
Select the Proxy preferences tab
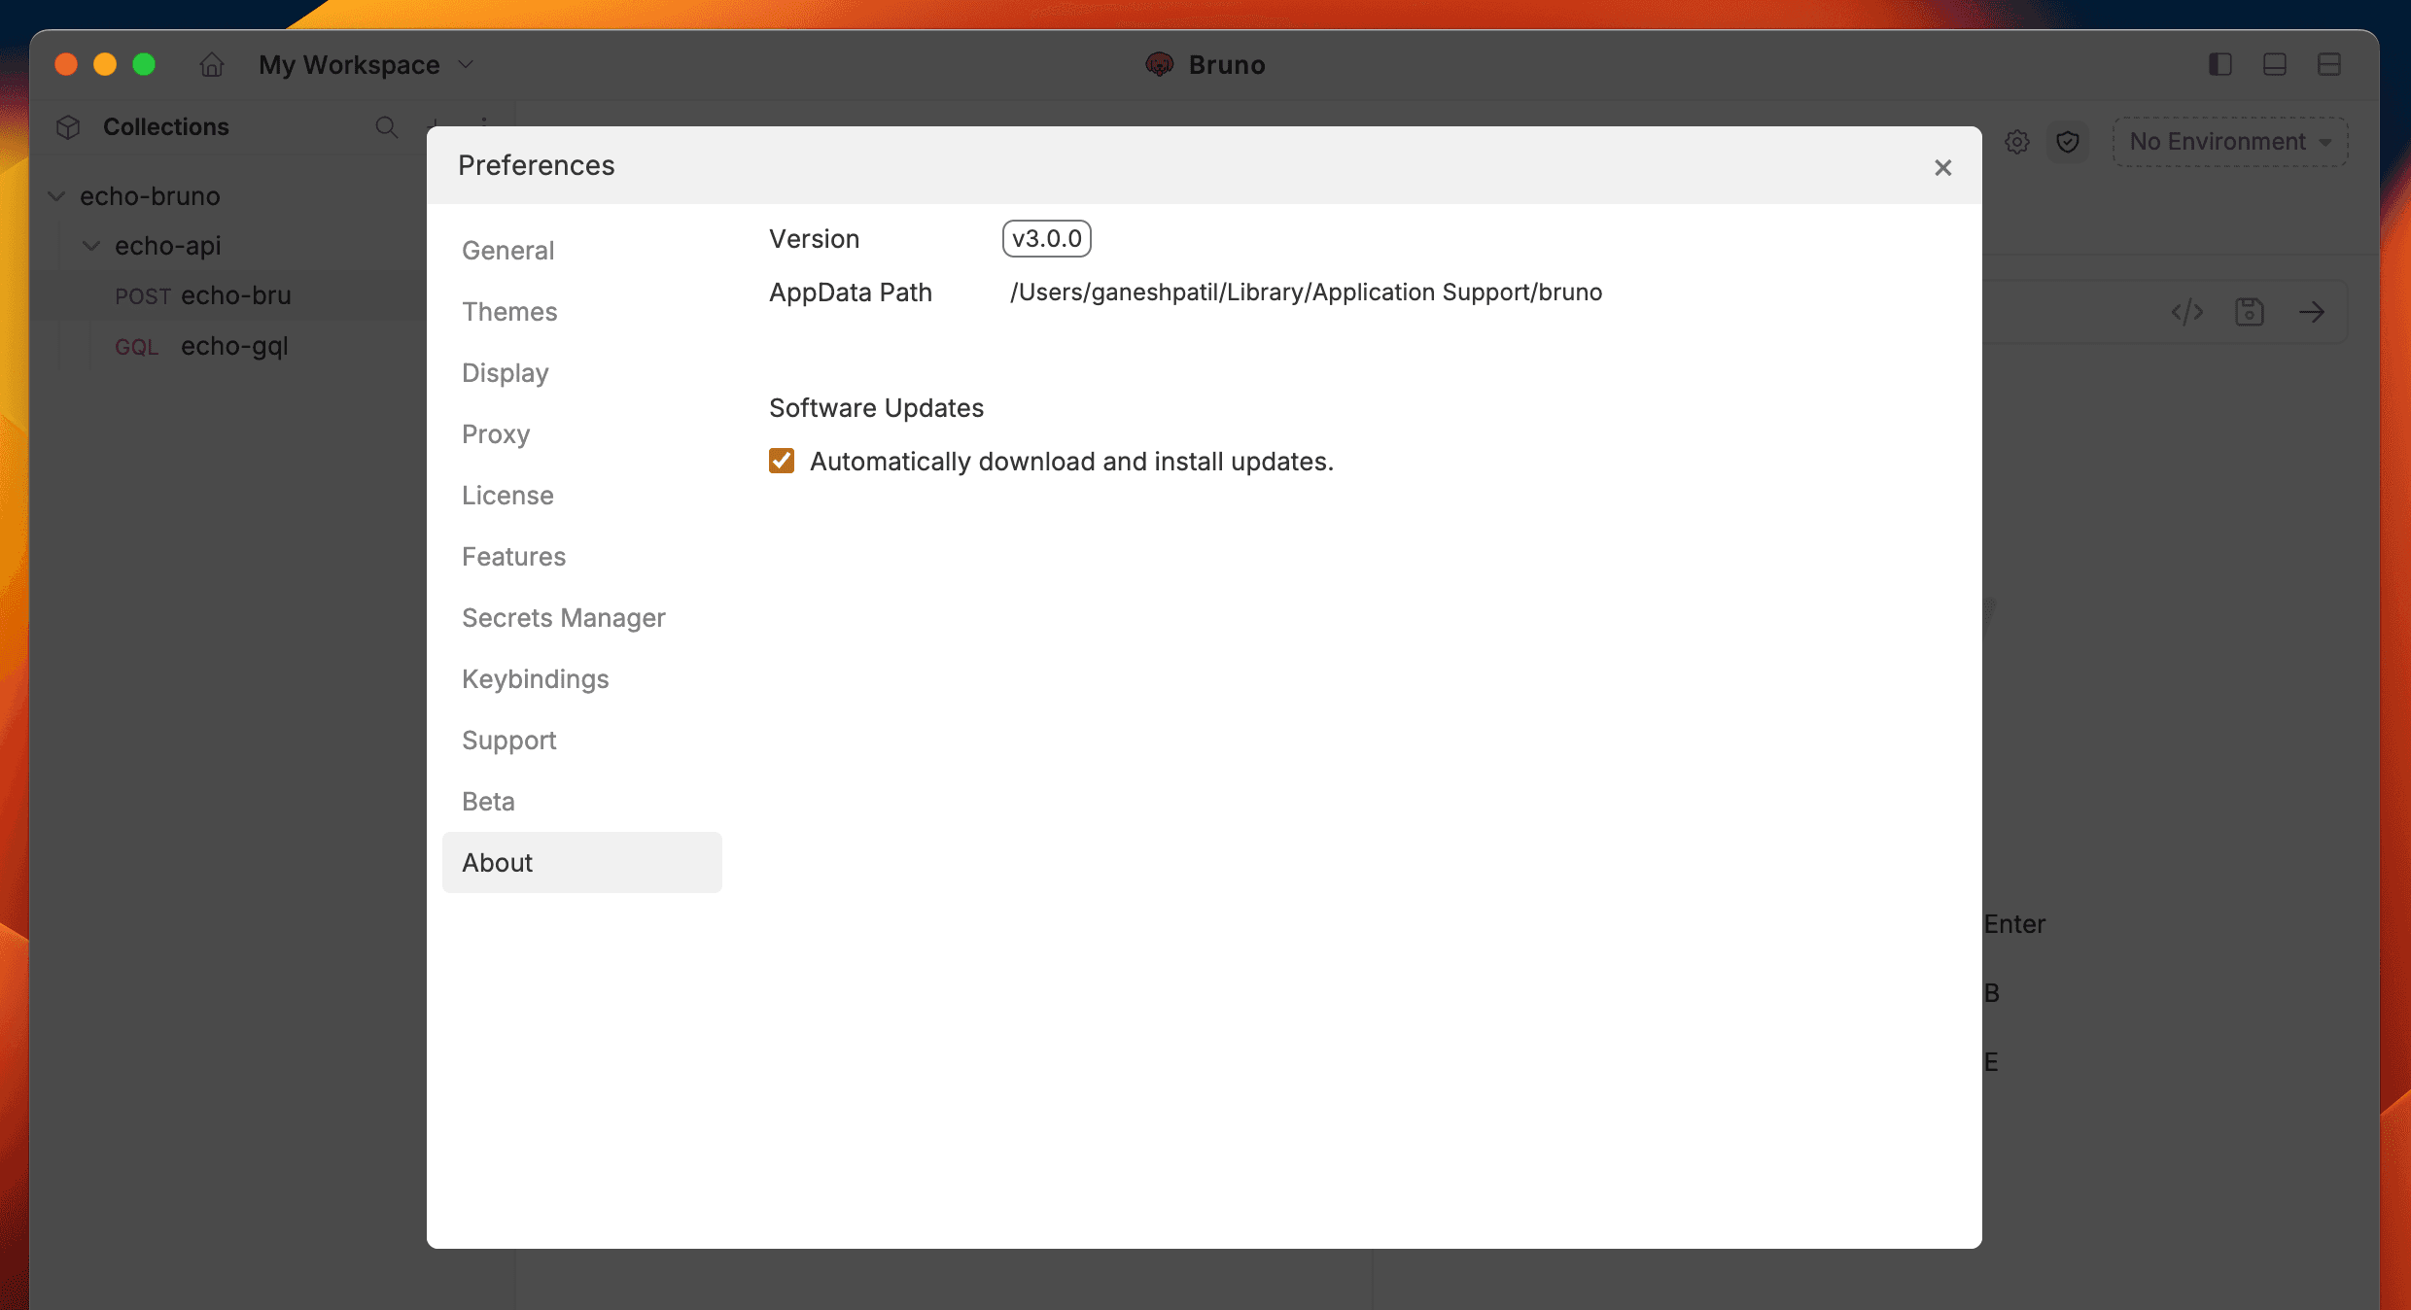tap(496, 434)
